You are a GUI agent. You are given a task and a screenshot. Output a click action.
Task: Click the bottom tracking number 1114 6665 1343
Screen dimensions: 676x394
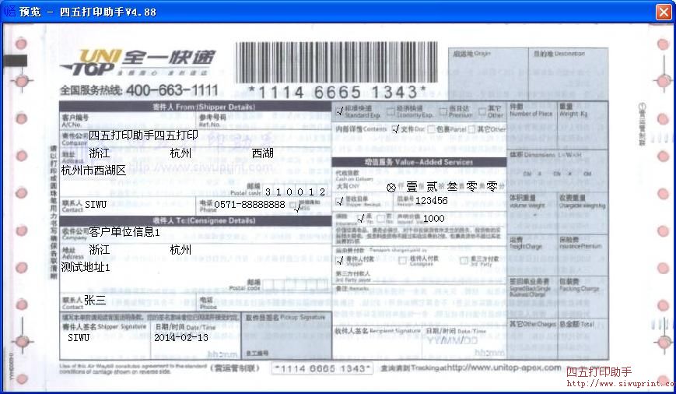coord(323,368)
